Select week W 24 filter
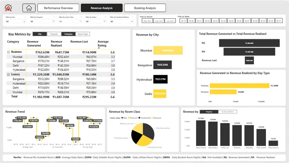Image resolution: width=289 pixels, height=163 pixels. point(223,21)
